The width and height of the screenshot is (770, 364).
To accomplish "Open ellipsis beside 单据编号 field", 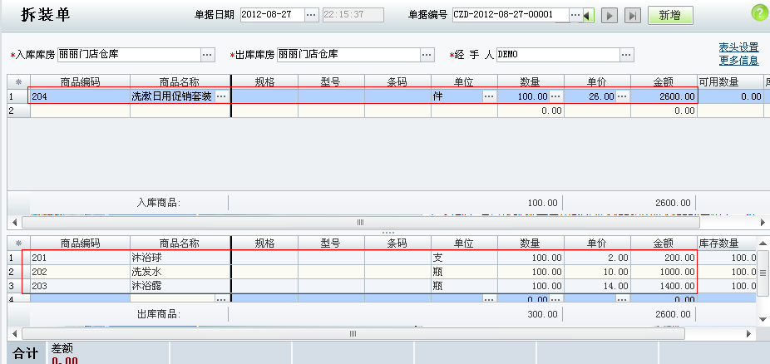I will point(575,15).
